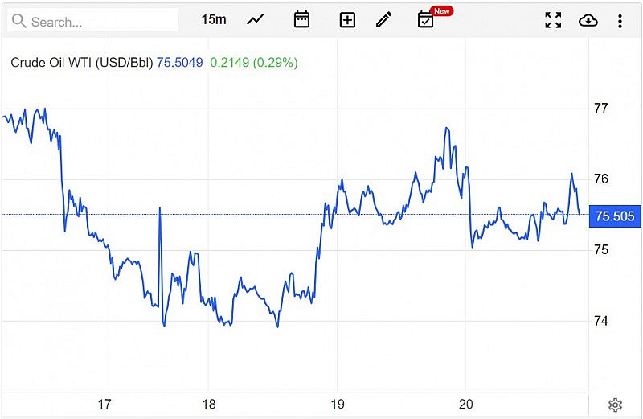Select date 20 on the time axis
This screenshot has width=643, height=419.
pyautogui.click(x=466, y=405)
